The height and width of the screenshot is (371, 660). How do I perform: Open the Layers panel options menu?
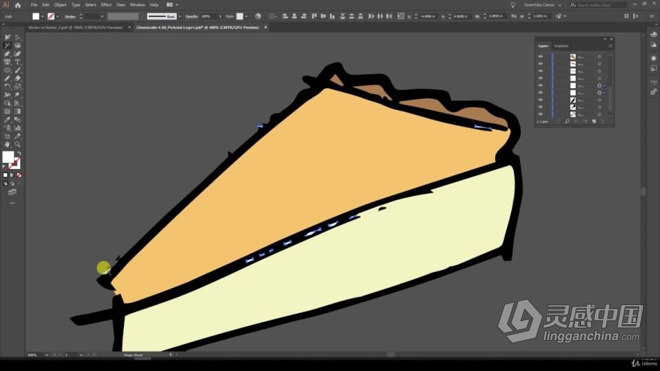point(610,46)
